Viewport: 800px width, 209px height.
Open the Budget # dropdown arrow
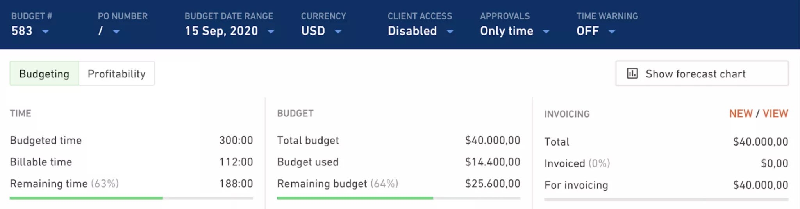pos(45,32)
